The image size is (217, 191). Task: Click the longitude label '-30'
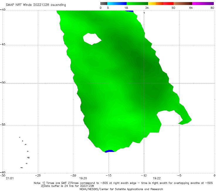[3, 175]
